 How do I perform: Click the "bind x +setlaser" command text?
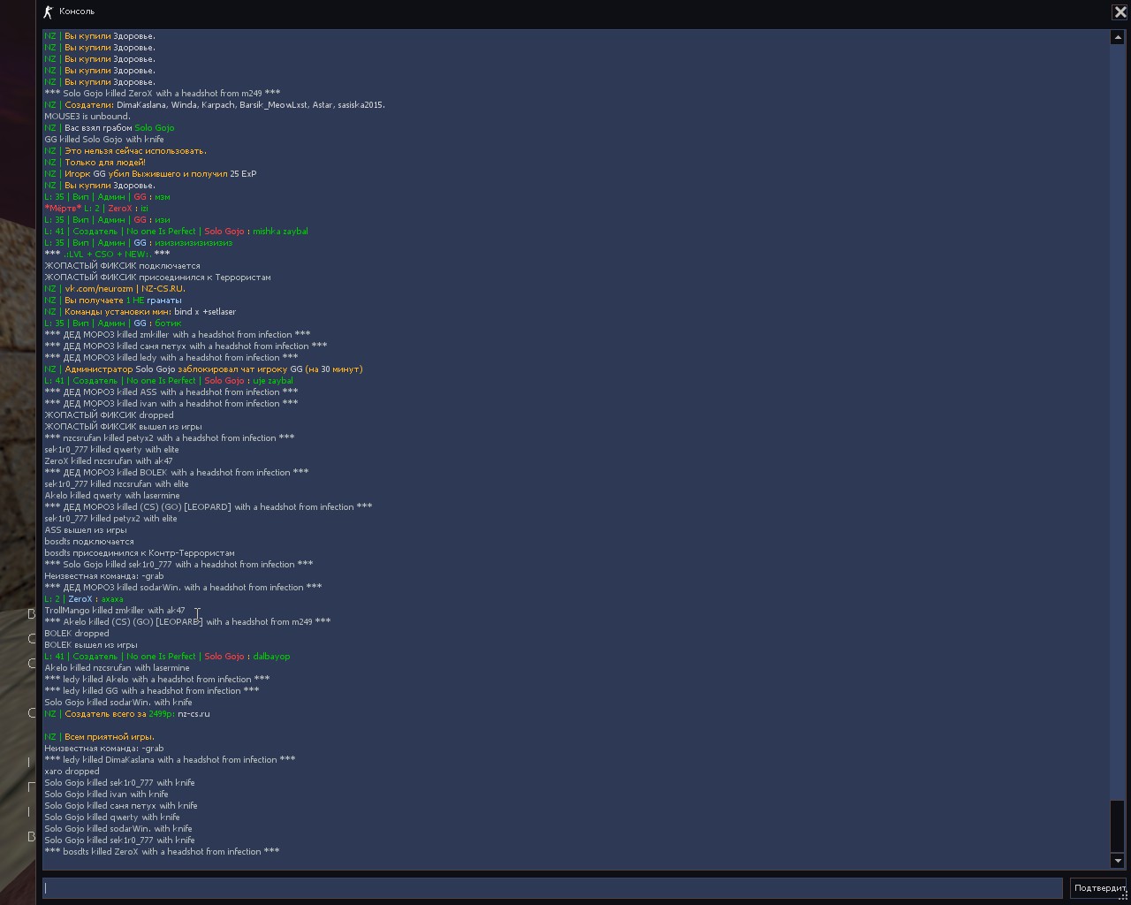[x=205, y=311]
